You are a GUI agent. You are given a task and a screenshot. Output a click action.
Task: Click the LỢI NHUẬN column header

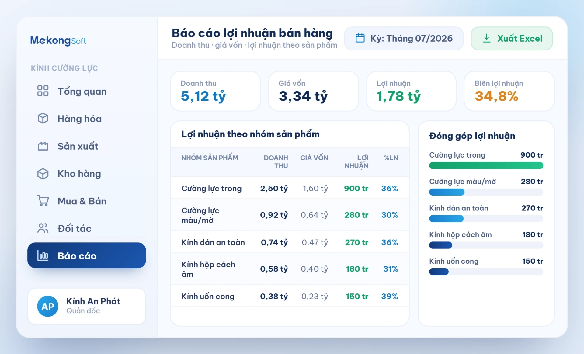[x=356, y=162]
